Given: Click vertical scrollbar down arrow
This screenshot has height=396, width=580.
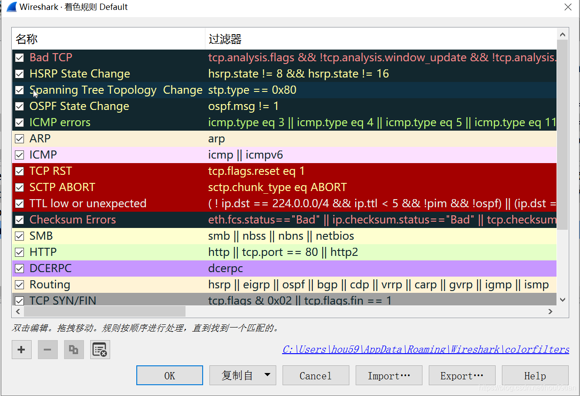Looking at the screenshot, I should (562, 300).
